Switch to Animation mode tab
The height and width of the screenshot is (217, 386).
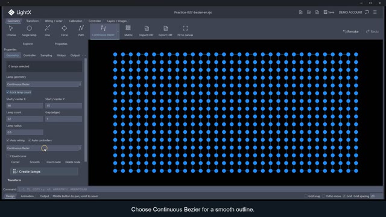tap(27, 196)
